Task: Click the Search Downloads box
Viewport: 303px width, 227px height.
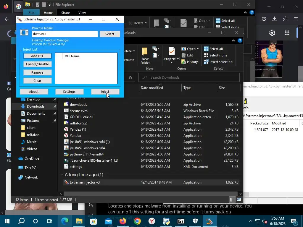Action: coord(189,77)
